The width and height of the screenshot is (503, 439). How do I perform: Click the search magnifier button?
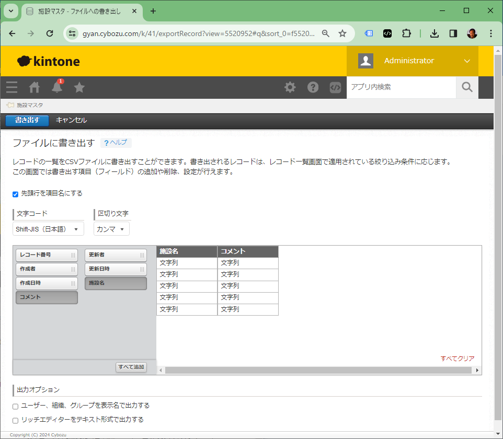coord(467,87)
